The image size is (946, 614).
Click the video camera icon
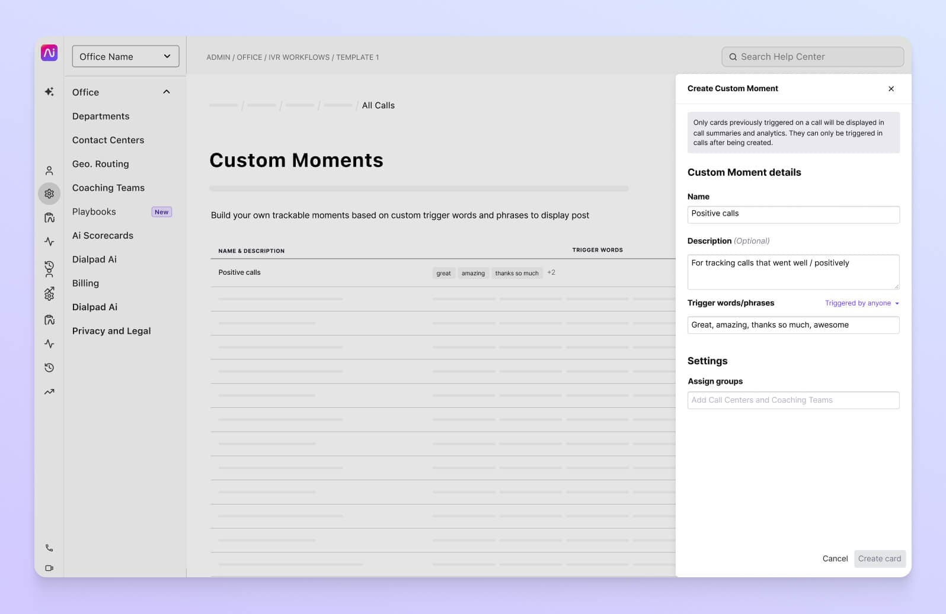click(x=49, y=568)
